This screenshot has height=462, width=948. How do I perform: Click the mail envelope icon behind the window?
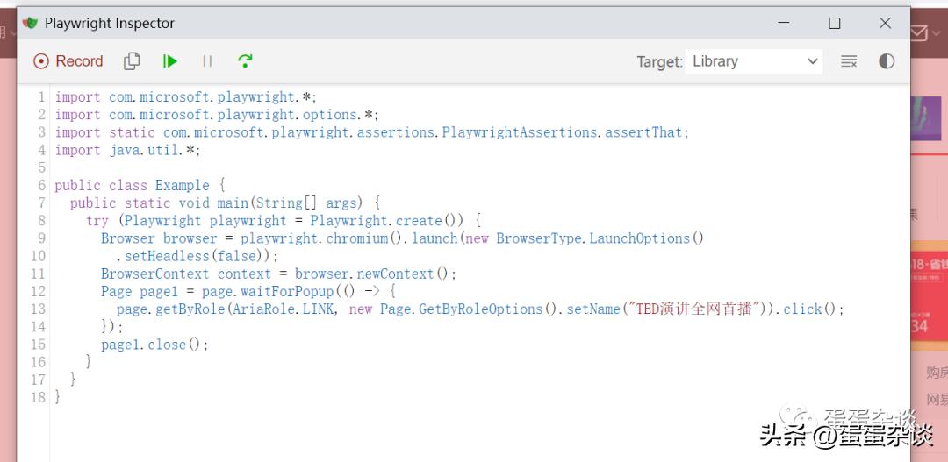[920, 33]
